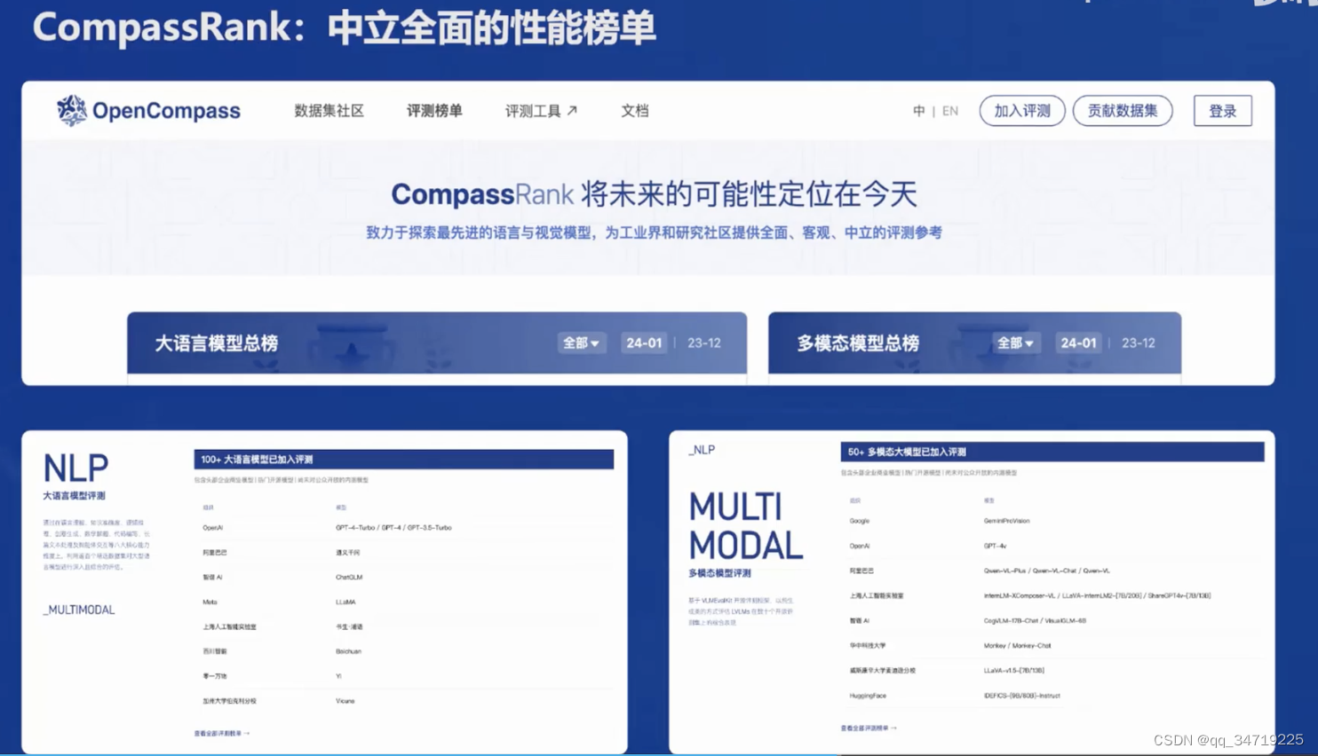Click the 通义千问 model cell
Image resolution: width=1318 pixels, height=756 pixels.
pos(347,553)
